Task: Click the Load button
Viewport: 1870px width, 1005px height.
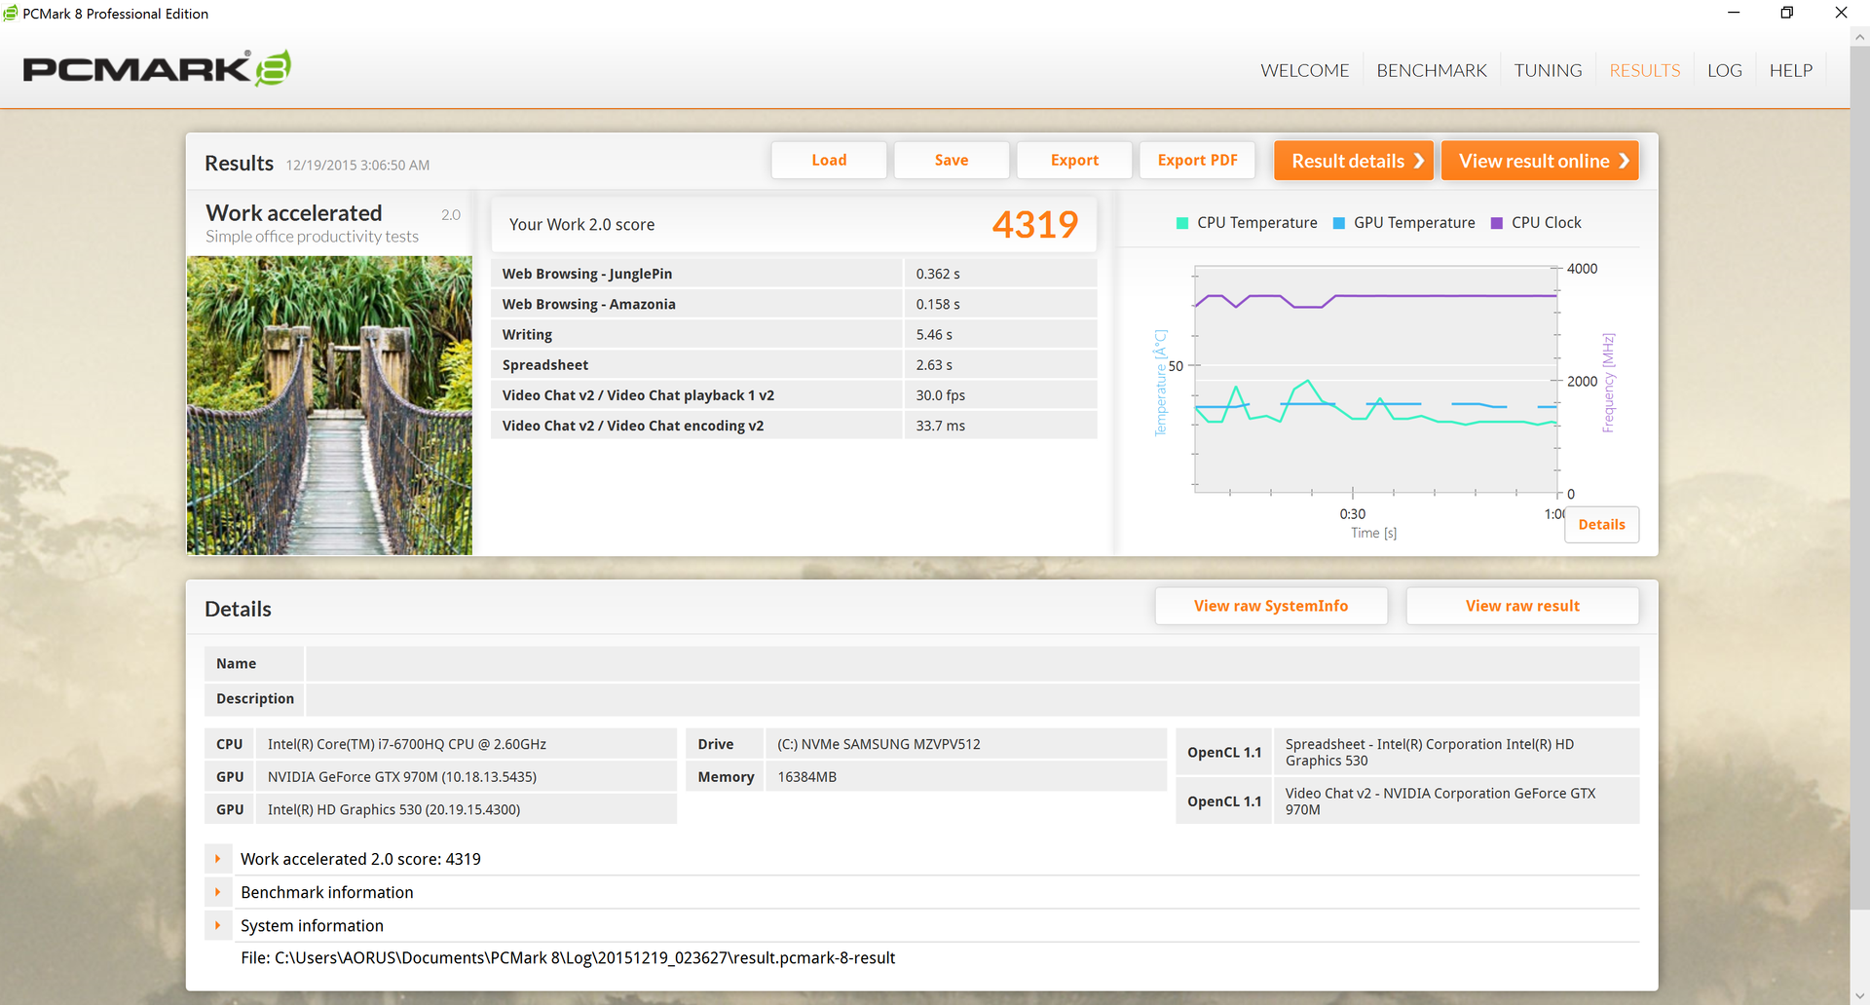Action: pos(829,161)
